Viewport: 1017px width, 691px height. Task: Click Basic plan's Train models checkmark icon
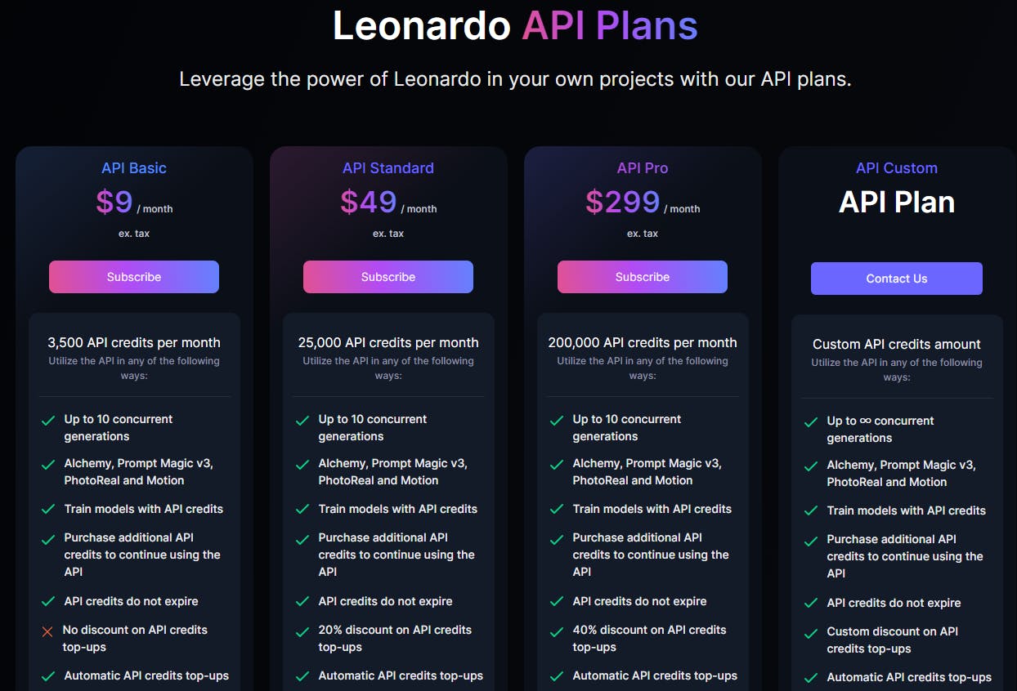(48, 509)
